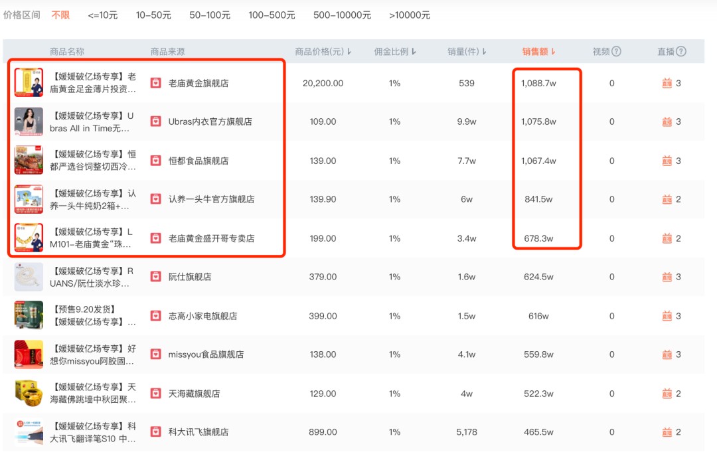Open product link 认养一头牛纯奶2箱
This screenshot has width=717, height=458.
(x=93, y=200)
